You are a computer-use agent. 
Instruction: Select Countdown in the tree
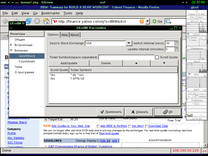[x=27, y=61]
